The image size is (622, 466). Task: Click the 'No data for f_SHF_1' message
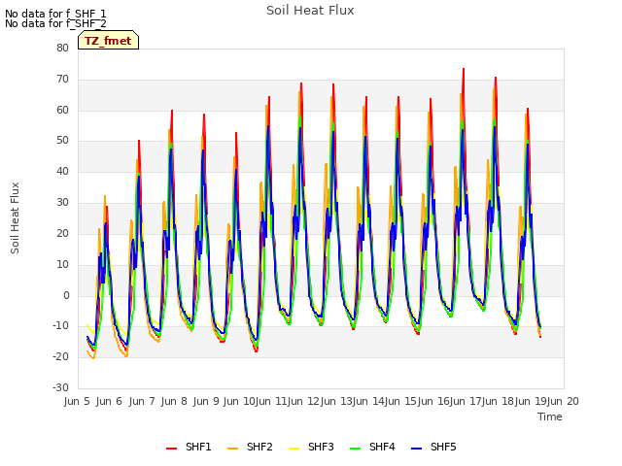click(55, 14)
